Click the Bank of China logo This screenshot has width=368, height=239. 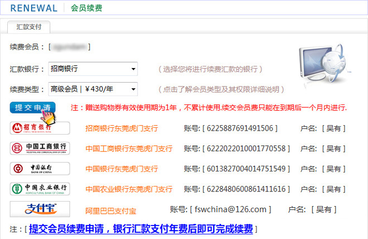coord(40,169)
